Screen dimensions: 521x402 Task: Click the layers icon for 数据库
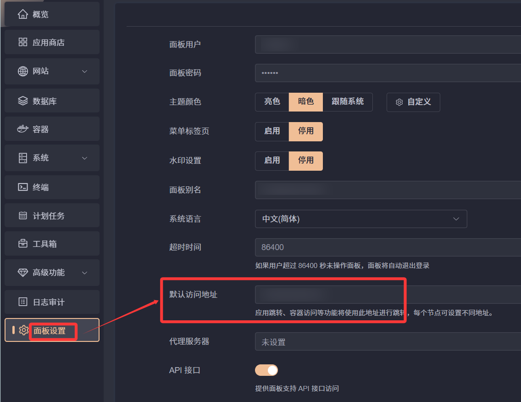coord(23,101)
